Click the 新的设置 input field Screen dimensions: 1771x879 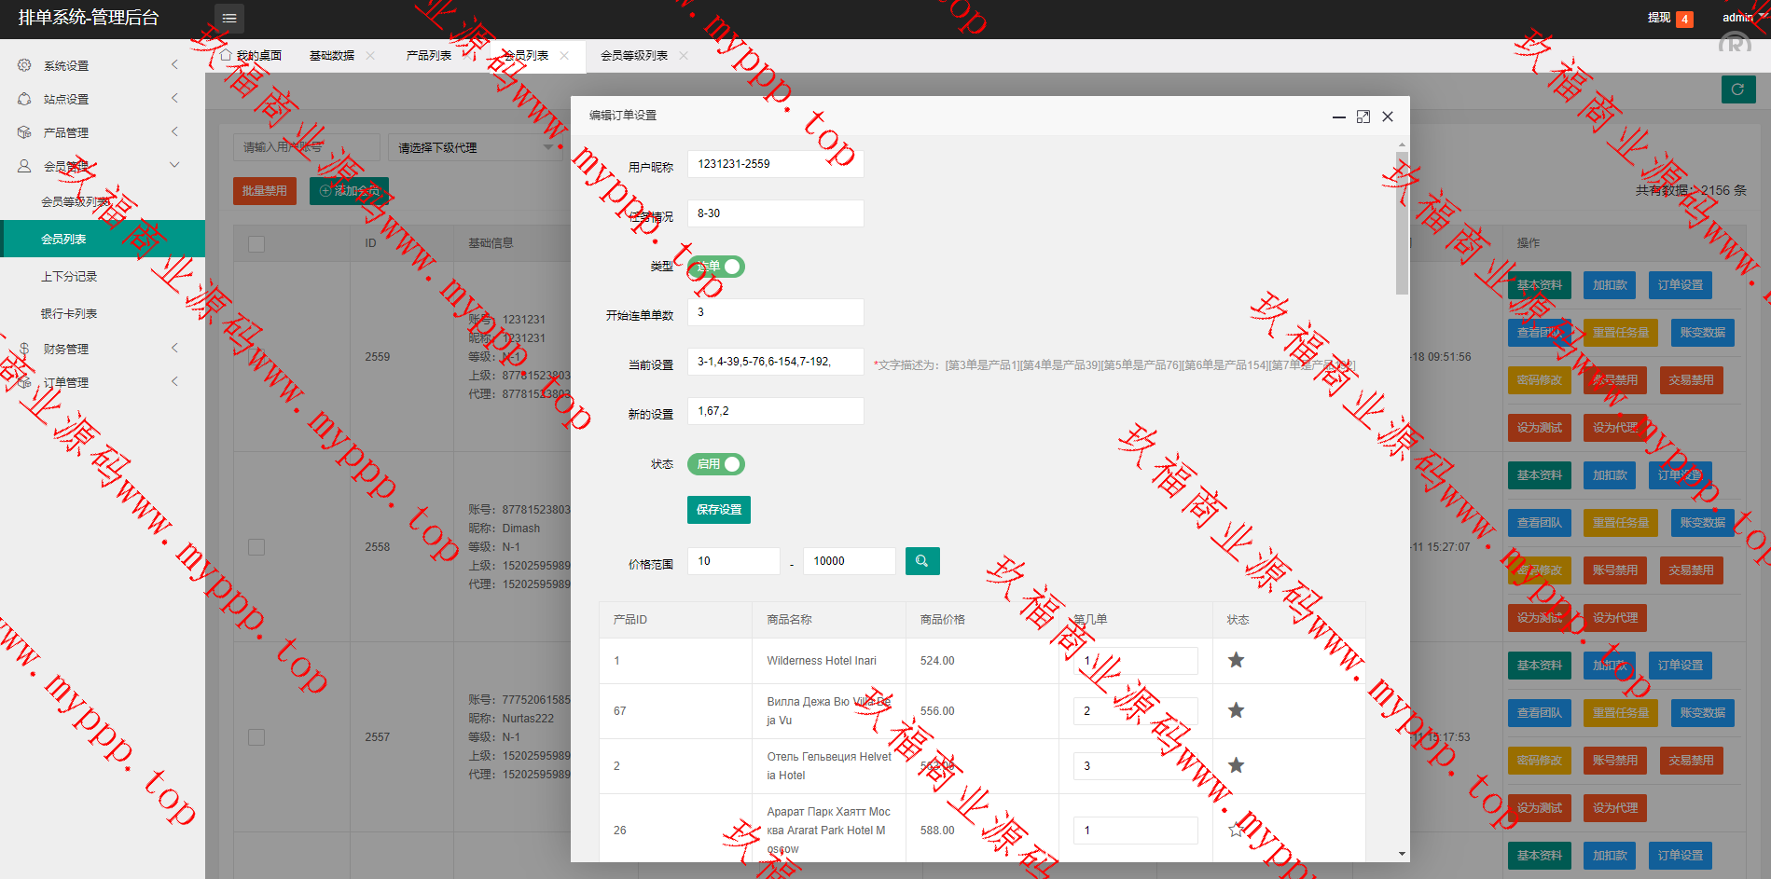coord(775,411)
